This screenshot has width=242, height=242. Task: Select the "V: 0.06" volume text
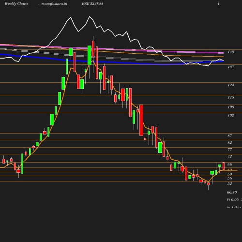233,199
